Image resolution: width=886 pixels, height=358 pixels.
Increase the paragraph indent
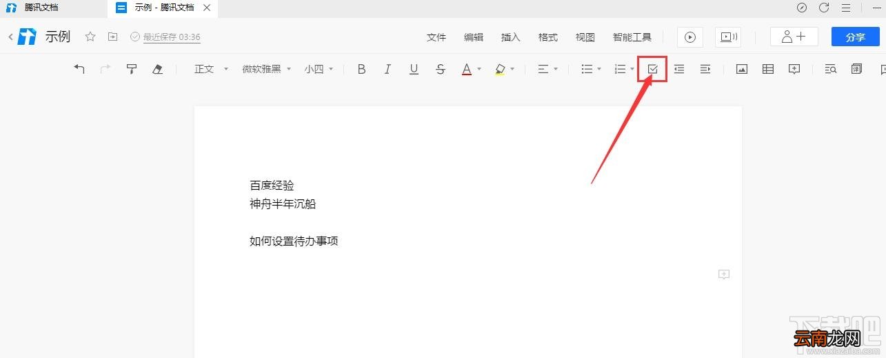coord(705,69)
